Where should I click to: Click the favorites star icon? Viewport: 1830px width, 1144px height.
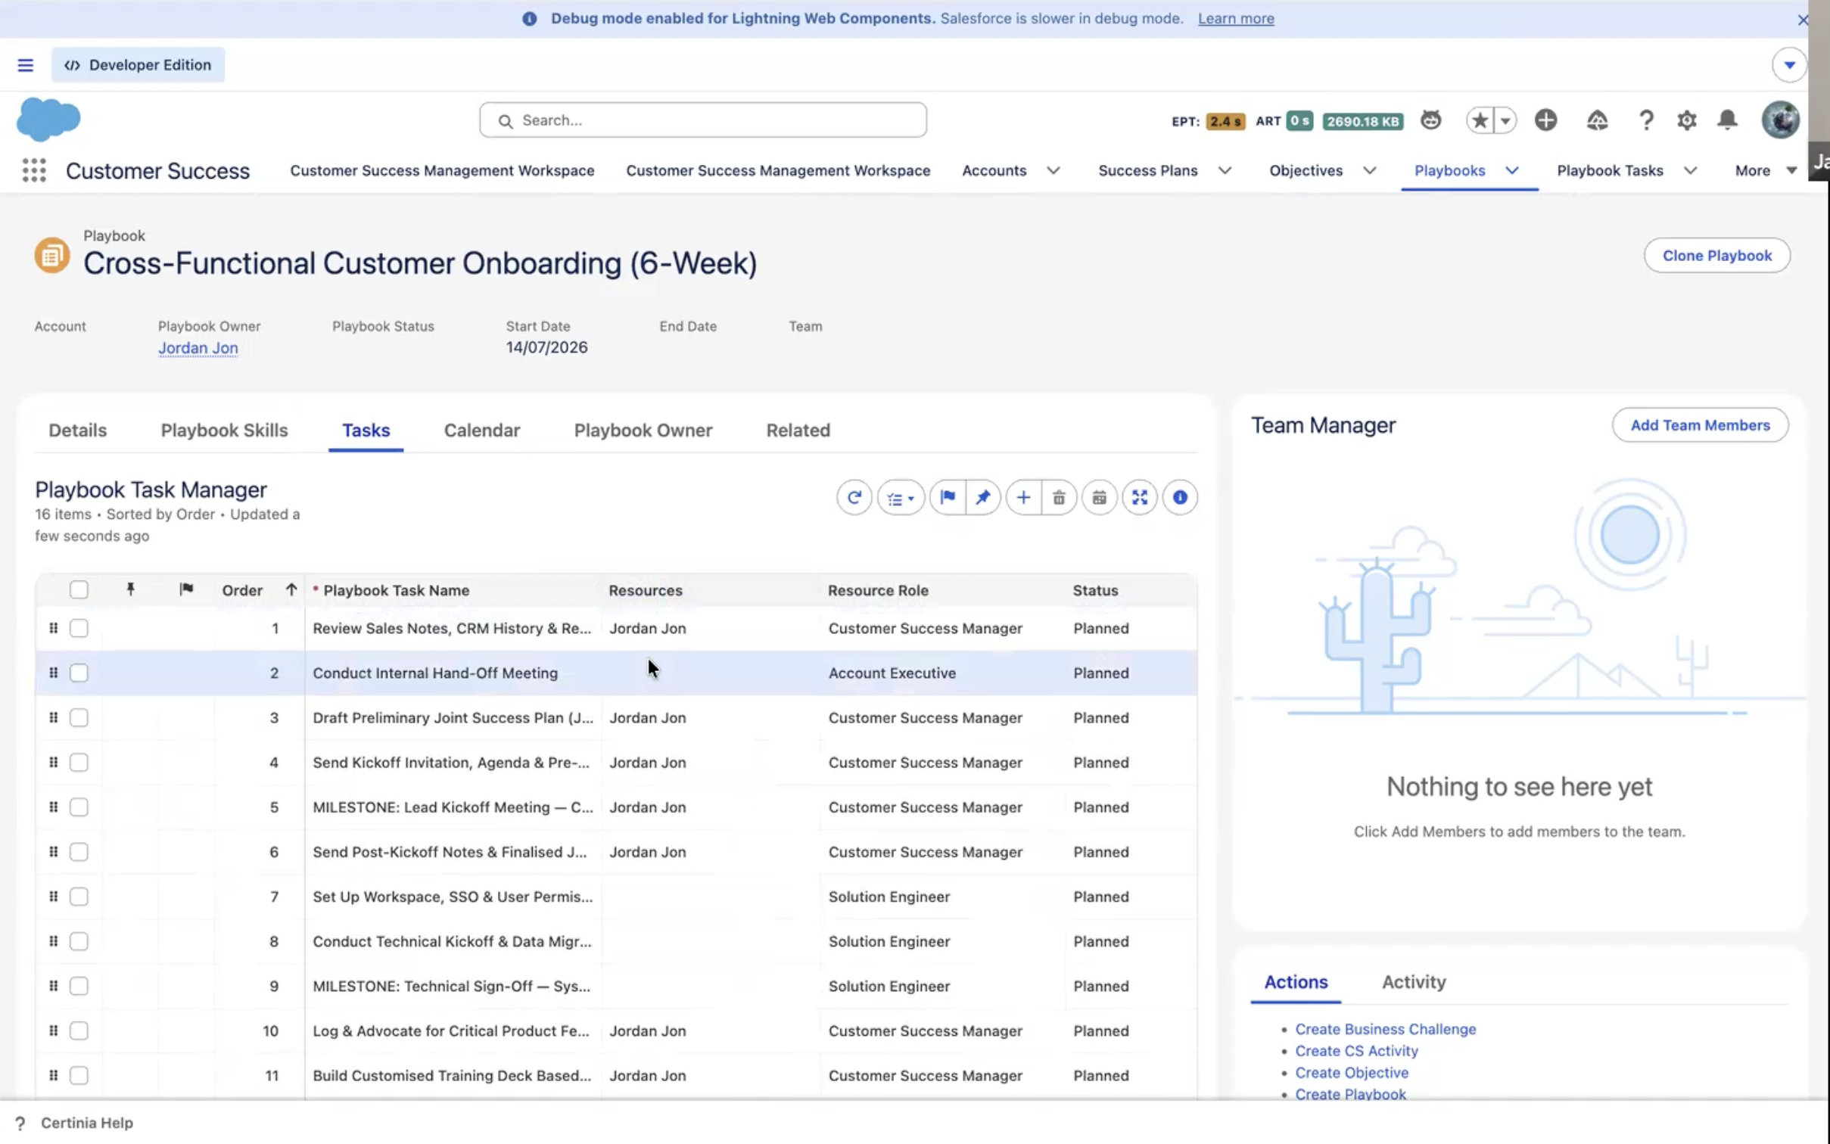point(1480,120)
